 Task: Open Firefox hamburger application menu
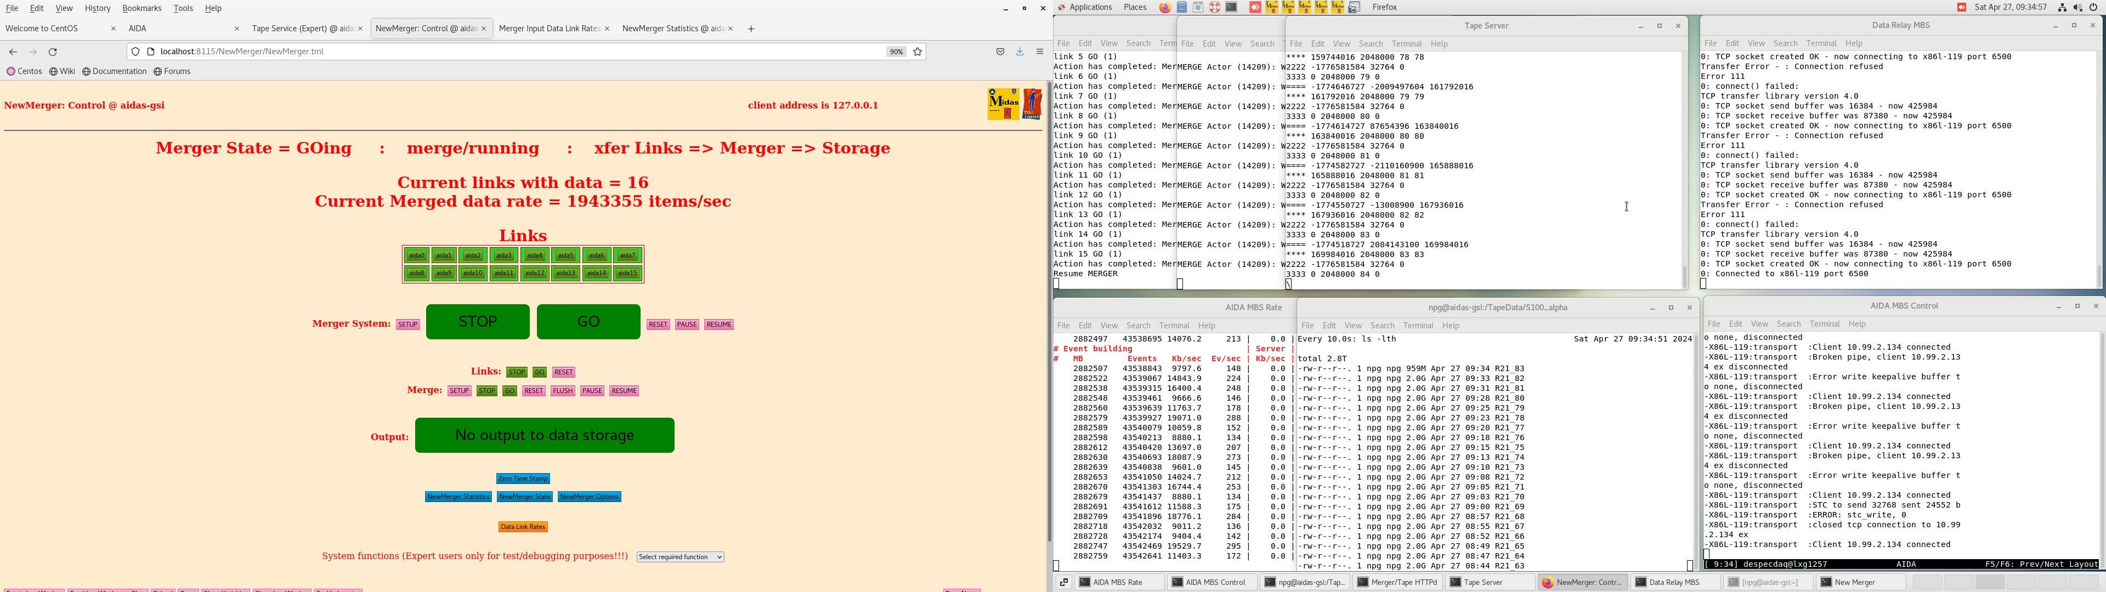[1040, 52]
